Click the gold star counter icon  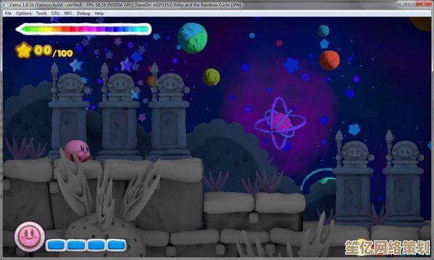(24, 51)
